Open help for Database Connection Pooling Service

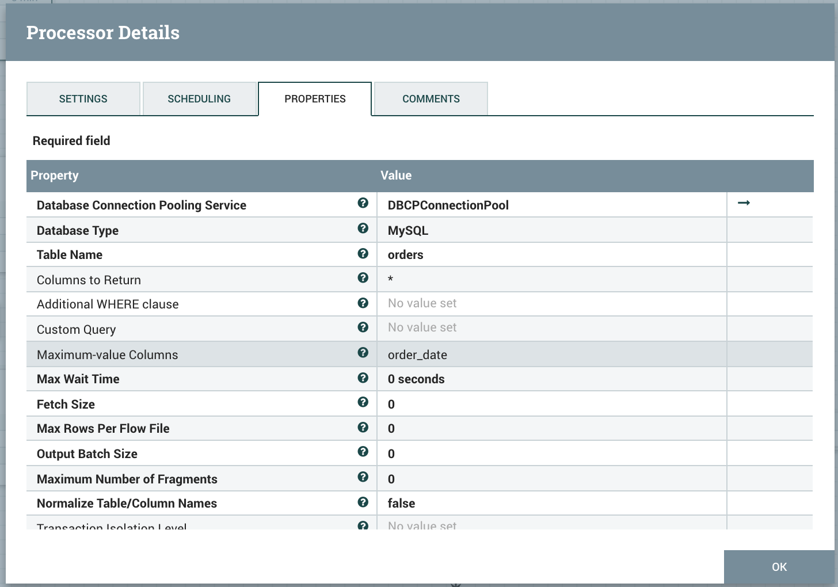coord(363,203)
